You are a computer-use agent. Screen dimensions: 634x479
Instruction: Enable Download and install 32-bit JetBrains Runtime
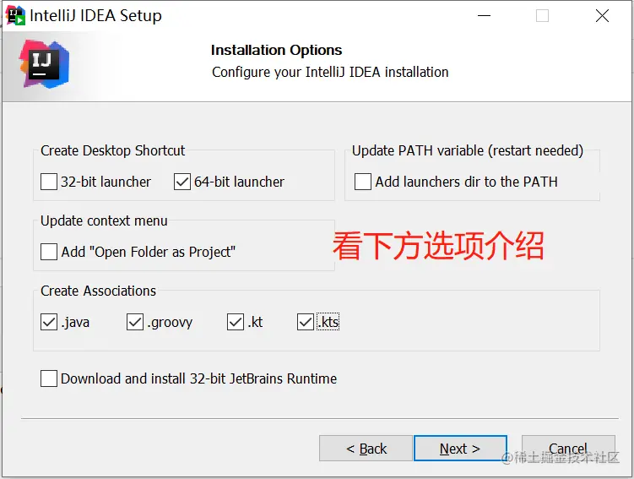[x=49, y=378]
